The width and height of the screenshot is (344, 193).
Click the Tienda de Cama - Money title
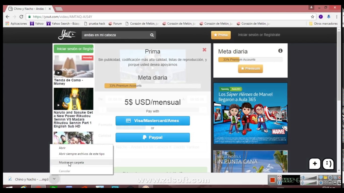pos(68,82)
